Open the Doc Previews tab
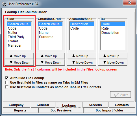Screen dimensions: 137x116 point(61,110)
